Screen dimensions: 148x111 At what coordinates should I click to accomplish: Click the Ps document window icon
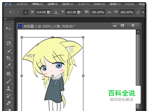click(x=20, y=26)
